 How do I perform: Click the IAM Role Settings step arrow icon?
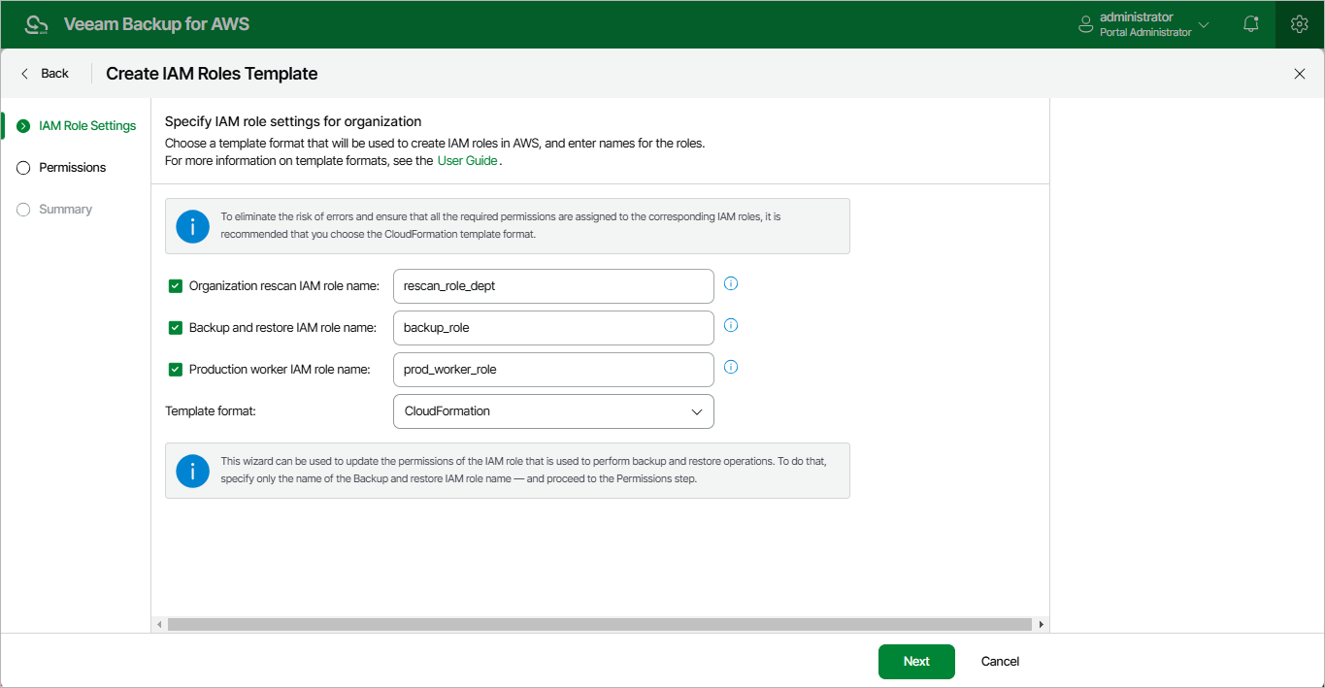tap(23, 126)
